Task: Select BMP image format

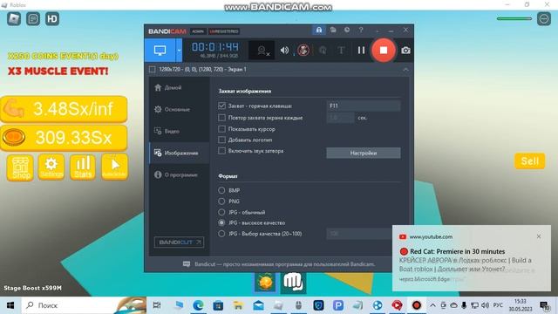Action: coord(221,190)
